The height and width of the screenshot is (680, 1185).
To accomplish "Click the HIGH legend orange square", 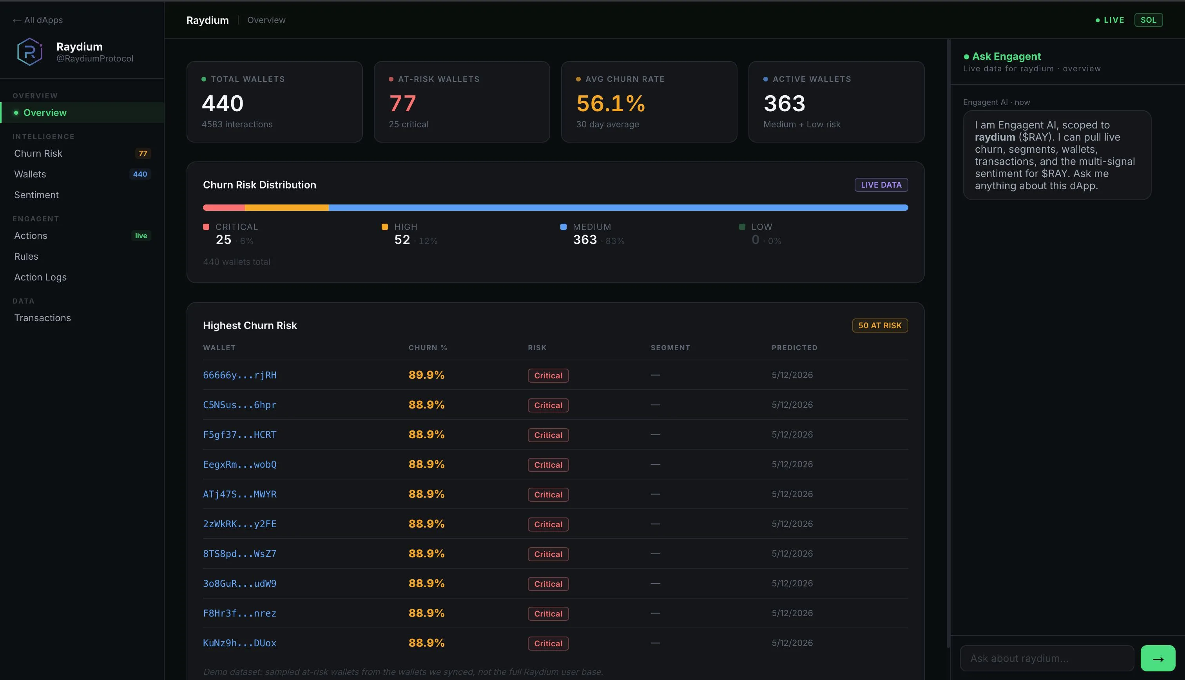I will tap(384, 227).
